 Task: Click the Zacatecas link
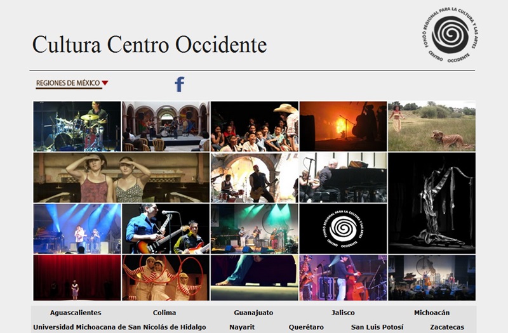tap(446, 327)
